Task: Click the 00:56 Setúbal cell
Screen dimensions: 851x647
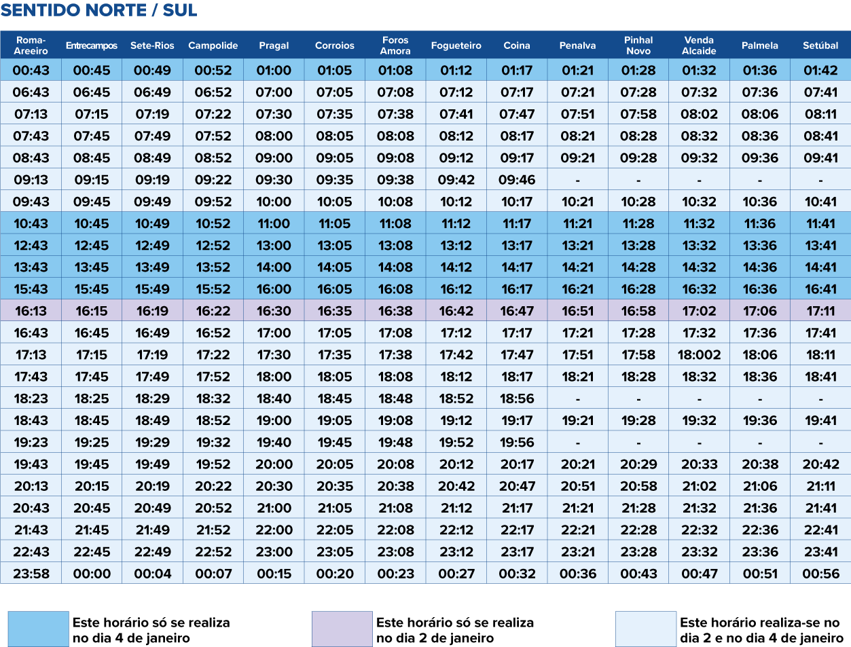Action: (820, 574)
